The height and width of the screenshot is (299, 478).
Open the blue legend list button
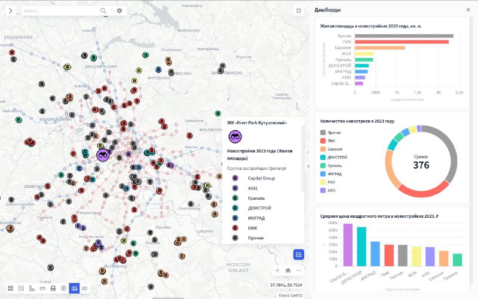[x=299, y=255]
